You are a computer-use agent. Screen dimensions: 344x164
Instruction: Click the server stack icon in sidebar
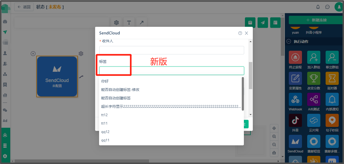click(5, 146)
